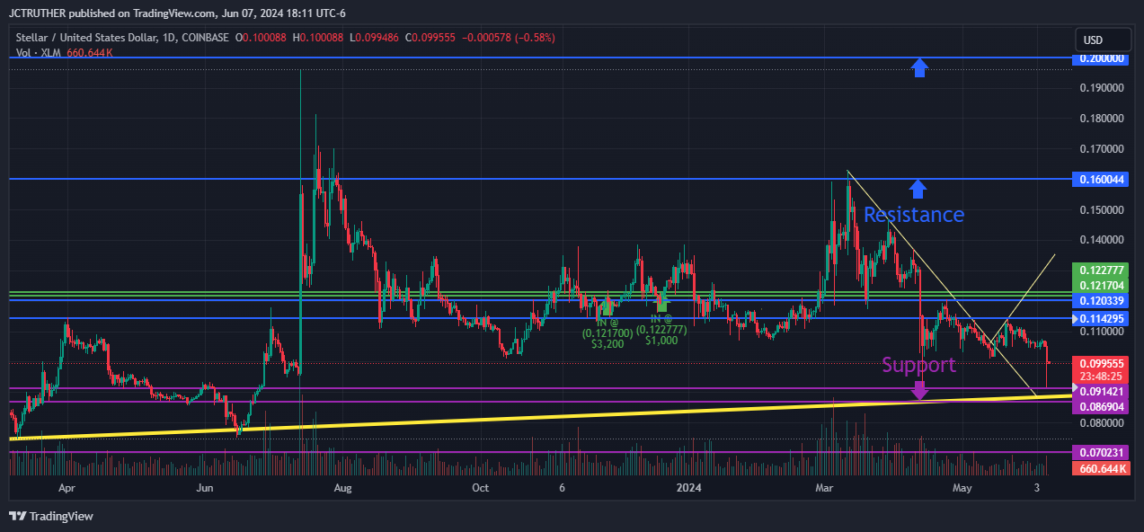
Task: Click the 0.200000 blue price label
Action: point(1099,58)
